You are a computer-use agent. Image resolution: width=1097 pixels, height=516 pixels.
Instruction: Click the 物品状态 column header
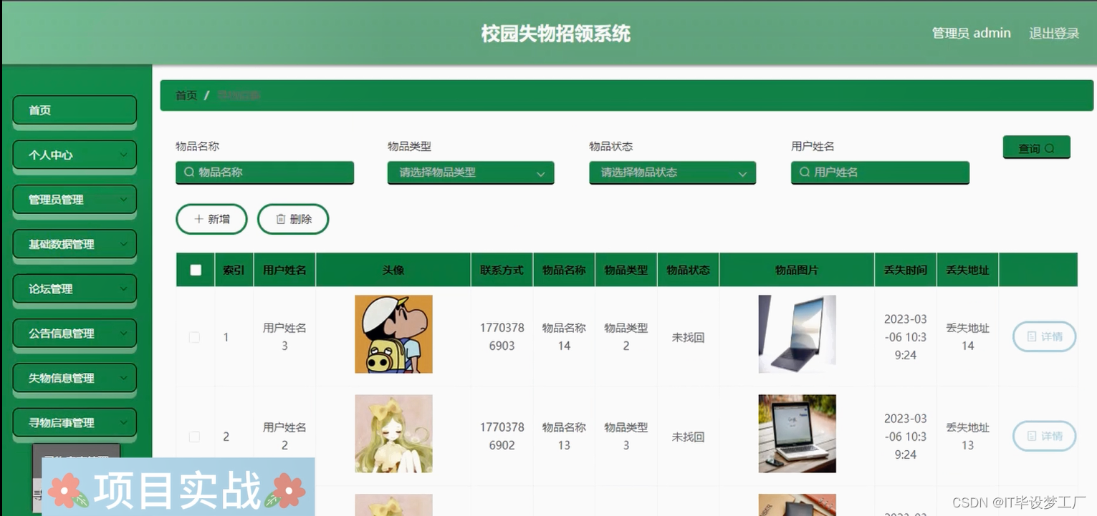688,270
